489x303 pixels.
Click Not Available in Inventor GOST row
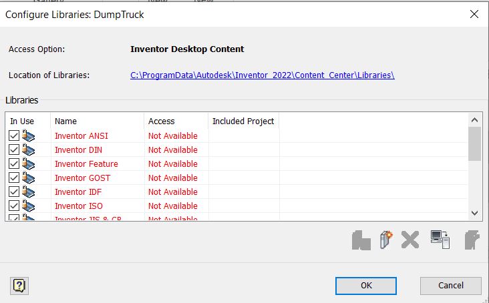pyautogui.click(x=173, y=178)
